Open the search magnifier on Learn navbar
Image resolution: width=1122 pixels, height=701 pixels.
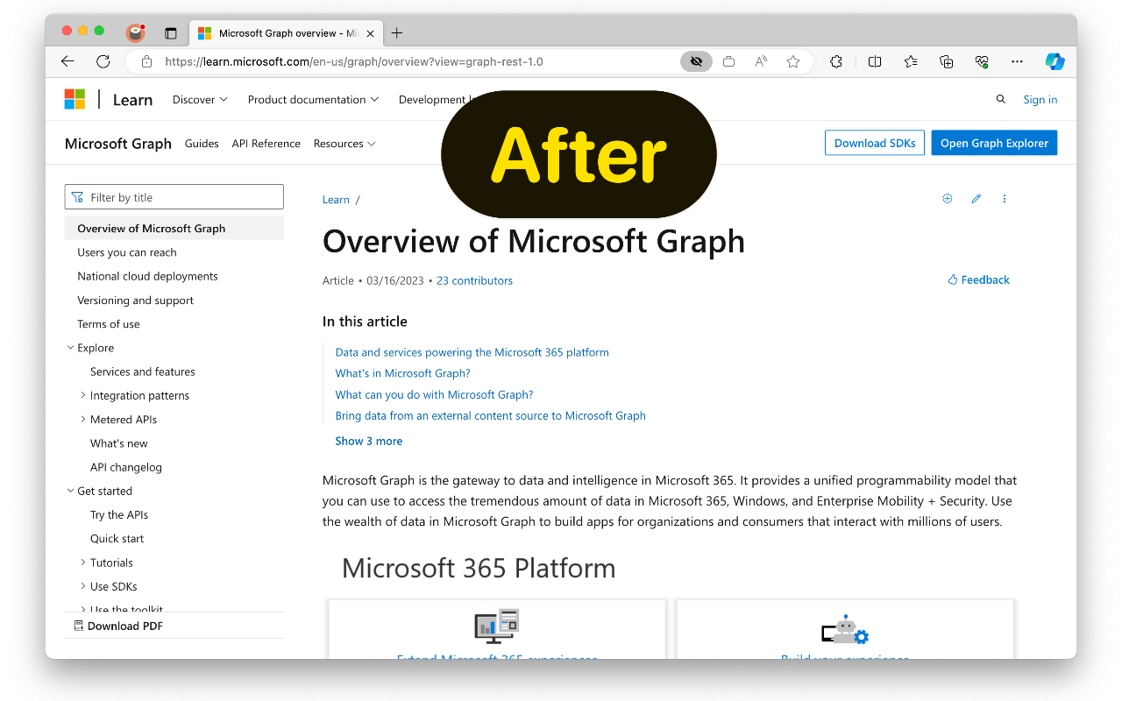point(1000,99)
